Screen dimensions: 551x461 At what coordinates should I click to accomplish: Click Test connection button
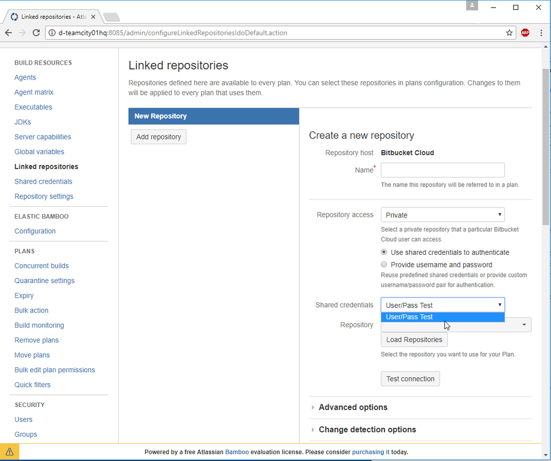coord(410,379)
